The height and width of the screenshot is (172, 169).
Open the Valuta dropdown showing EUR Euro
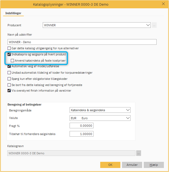tap(100, 118)
